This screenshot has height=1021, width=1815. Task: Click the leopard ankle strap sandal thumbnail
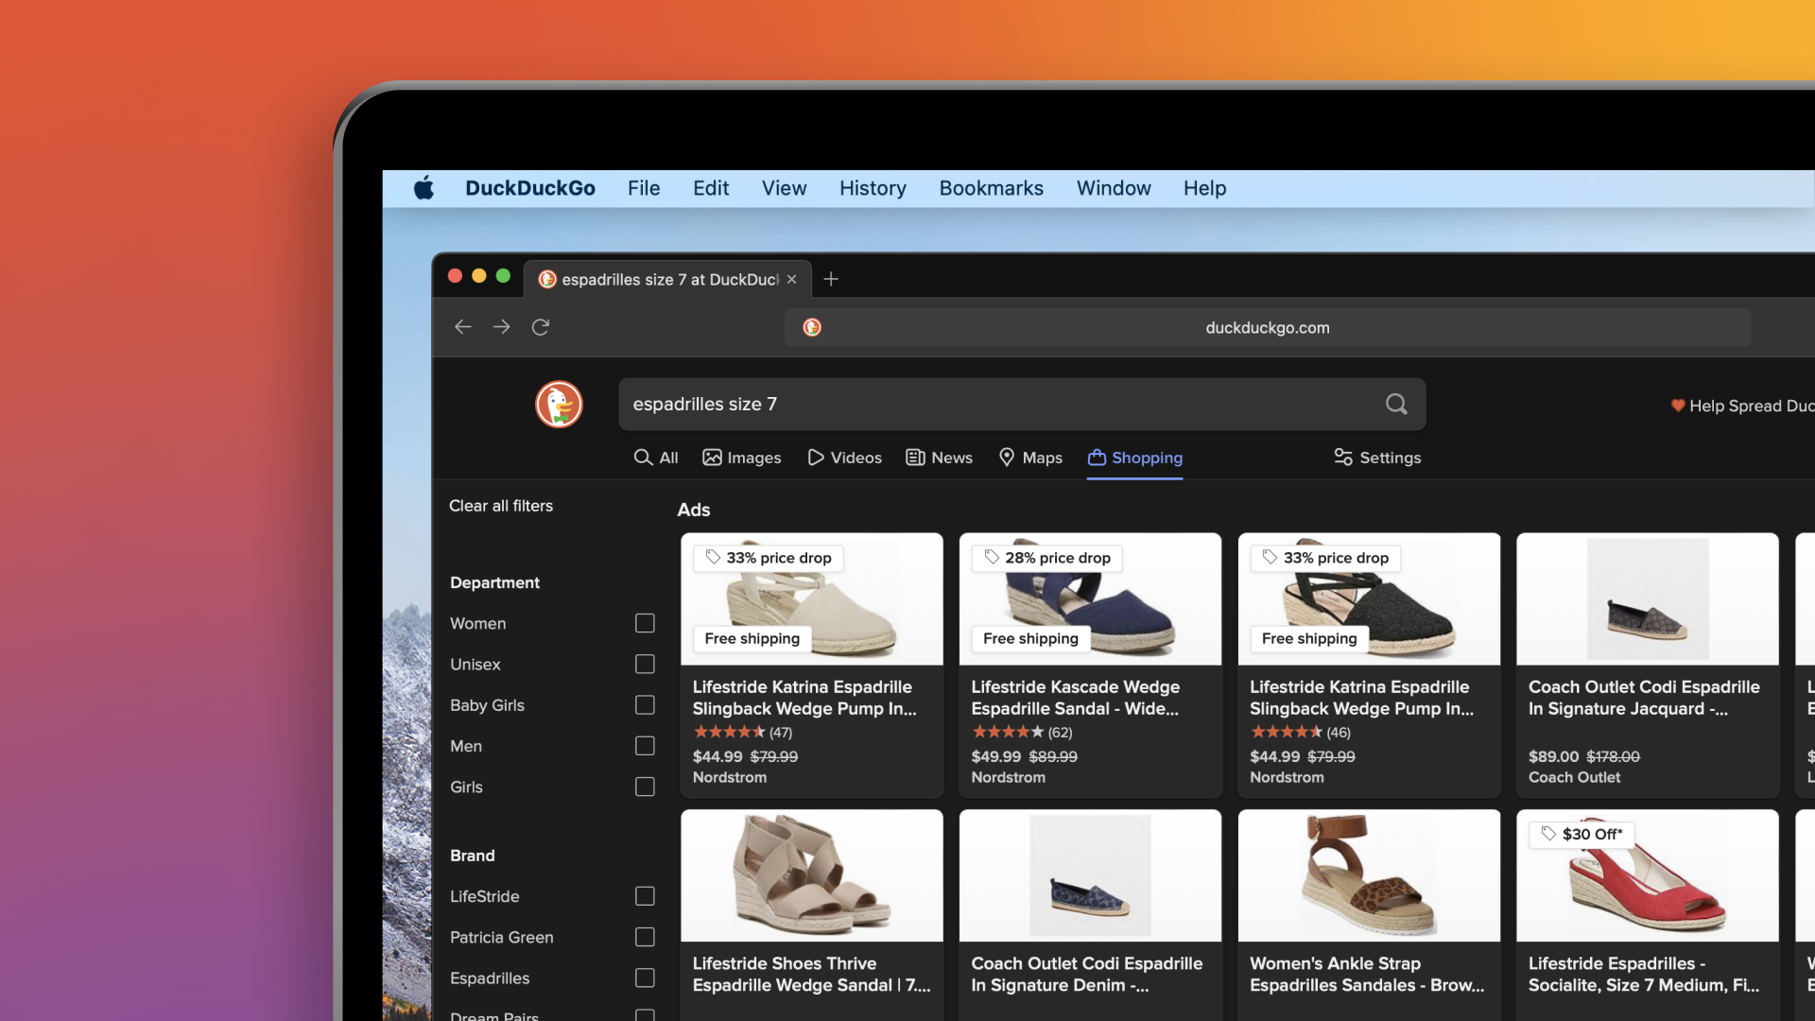[x=1369, y=875]
